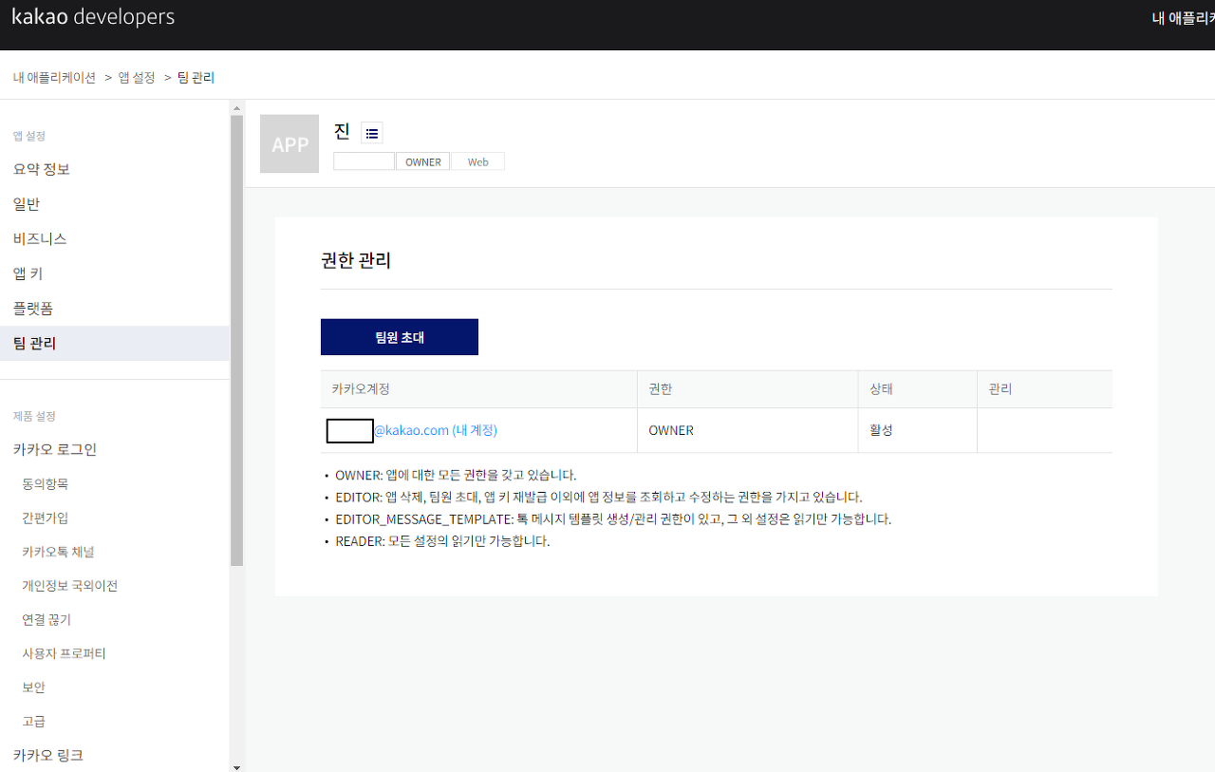Click the Web tag under app name

pos(478,161)
